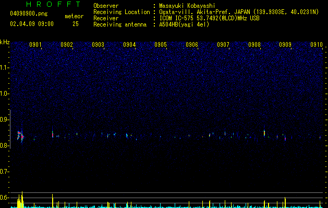Image resolution: width=328 pixels, height=208 pixels.
Task: Click the 'Receiving antenna' label
Action: pyautogui.click(x=120, y=24)
